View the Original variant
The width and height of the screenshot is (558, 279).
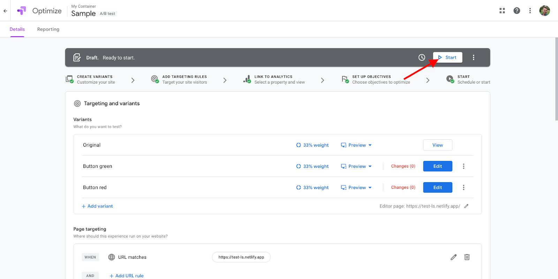pos(438,145)
